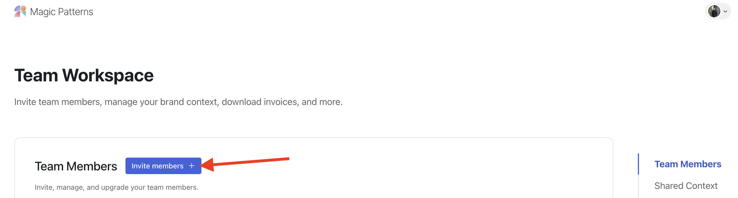The image size is (738, 198).
Task: Click the Magic Patterns brand name text
Action: 61,12
